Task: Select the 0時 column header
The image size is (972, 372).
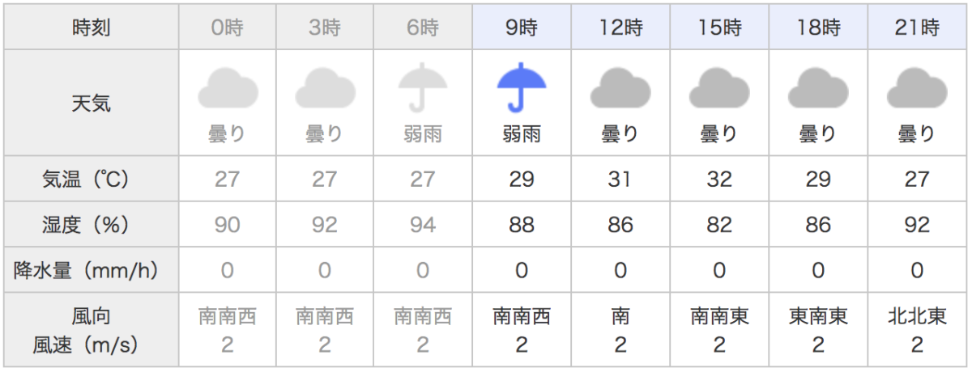Action: [x=228, y=28]
